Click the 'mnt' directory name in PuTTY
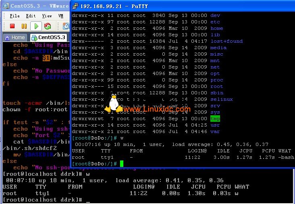This screenshot has width=295, height=204. [215, 60]
